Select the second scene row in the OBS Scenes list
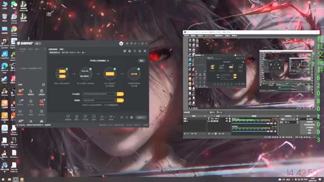 [195, 121]
